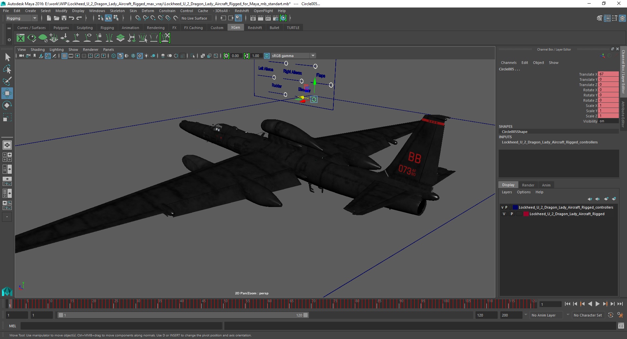
Task: Click the Translate X value field
Action: (x=608, y=74)
